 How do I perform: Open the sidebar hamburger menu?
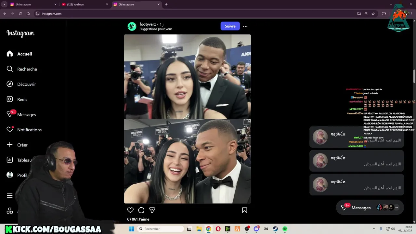point(10,195)
